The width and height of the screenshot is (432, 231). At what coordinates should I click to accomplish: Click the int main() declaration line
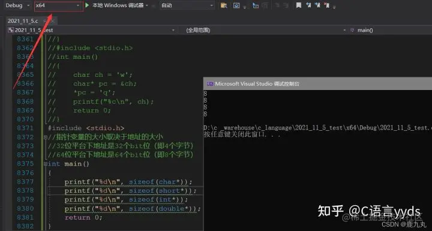point(68,164)
